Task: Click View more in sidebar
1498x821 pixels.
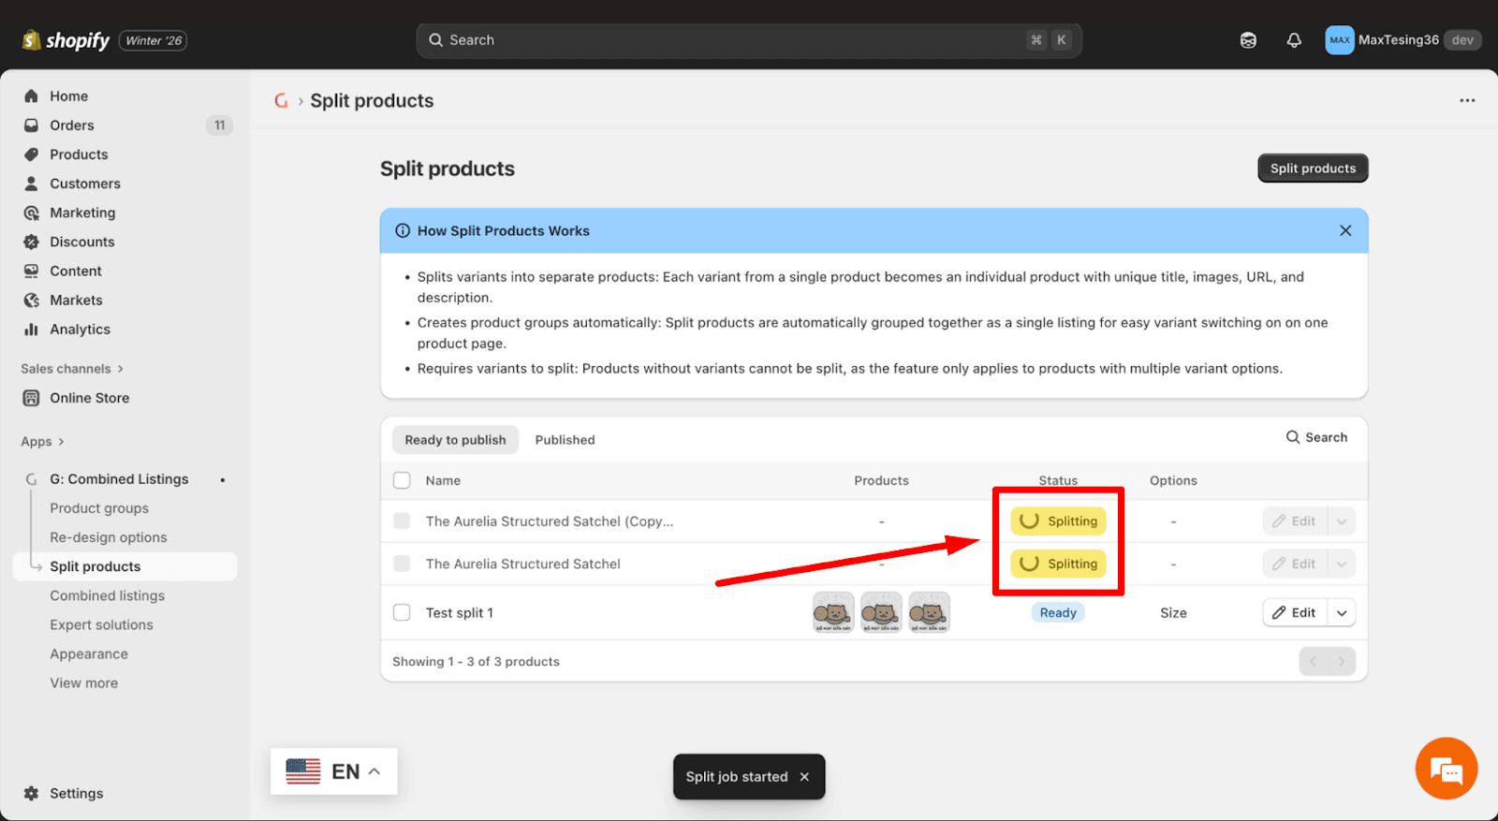Action: [84, 683]
